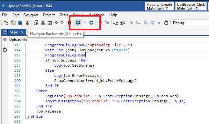
Task: Click Log(job.ErrorMessage) on line 119
Action: click(x=77, y=76)
